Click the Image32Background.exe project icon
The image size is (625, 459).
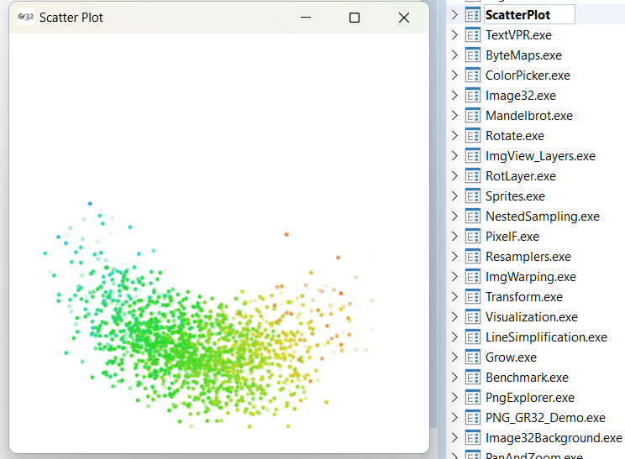click(473, 438)
